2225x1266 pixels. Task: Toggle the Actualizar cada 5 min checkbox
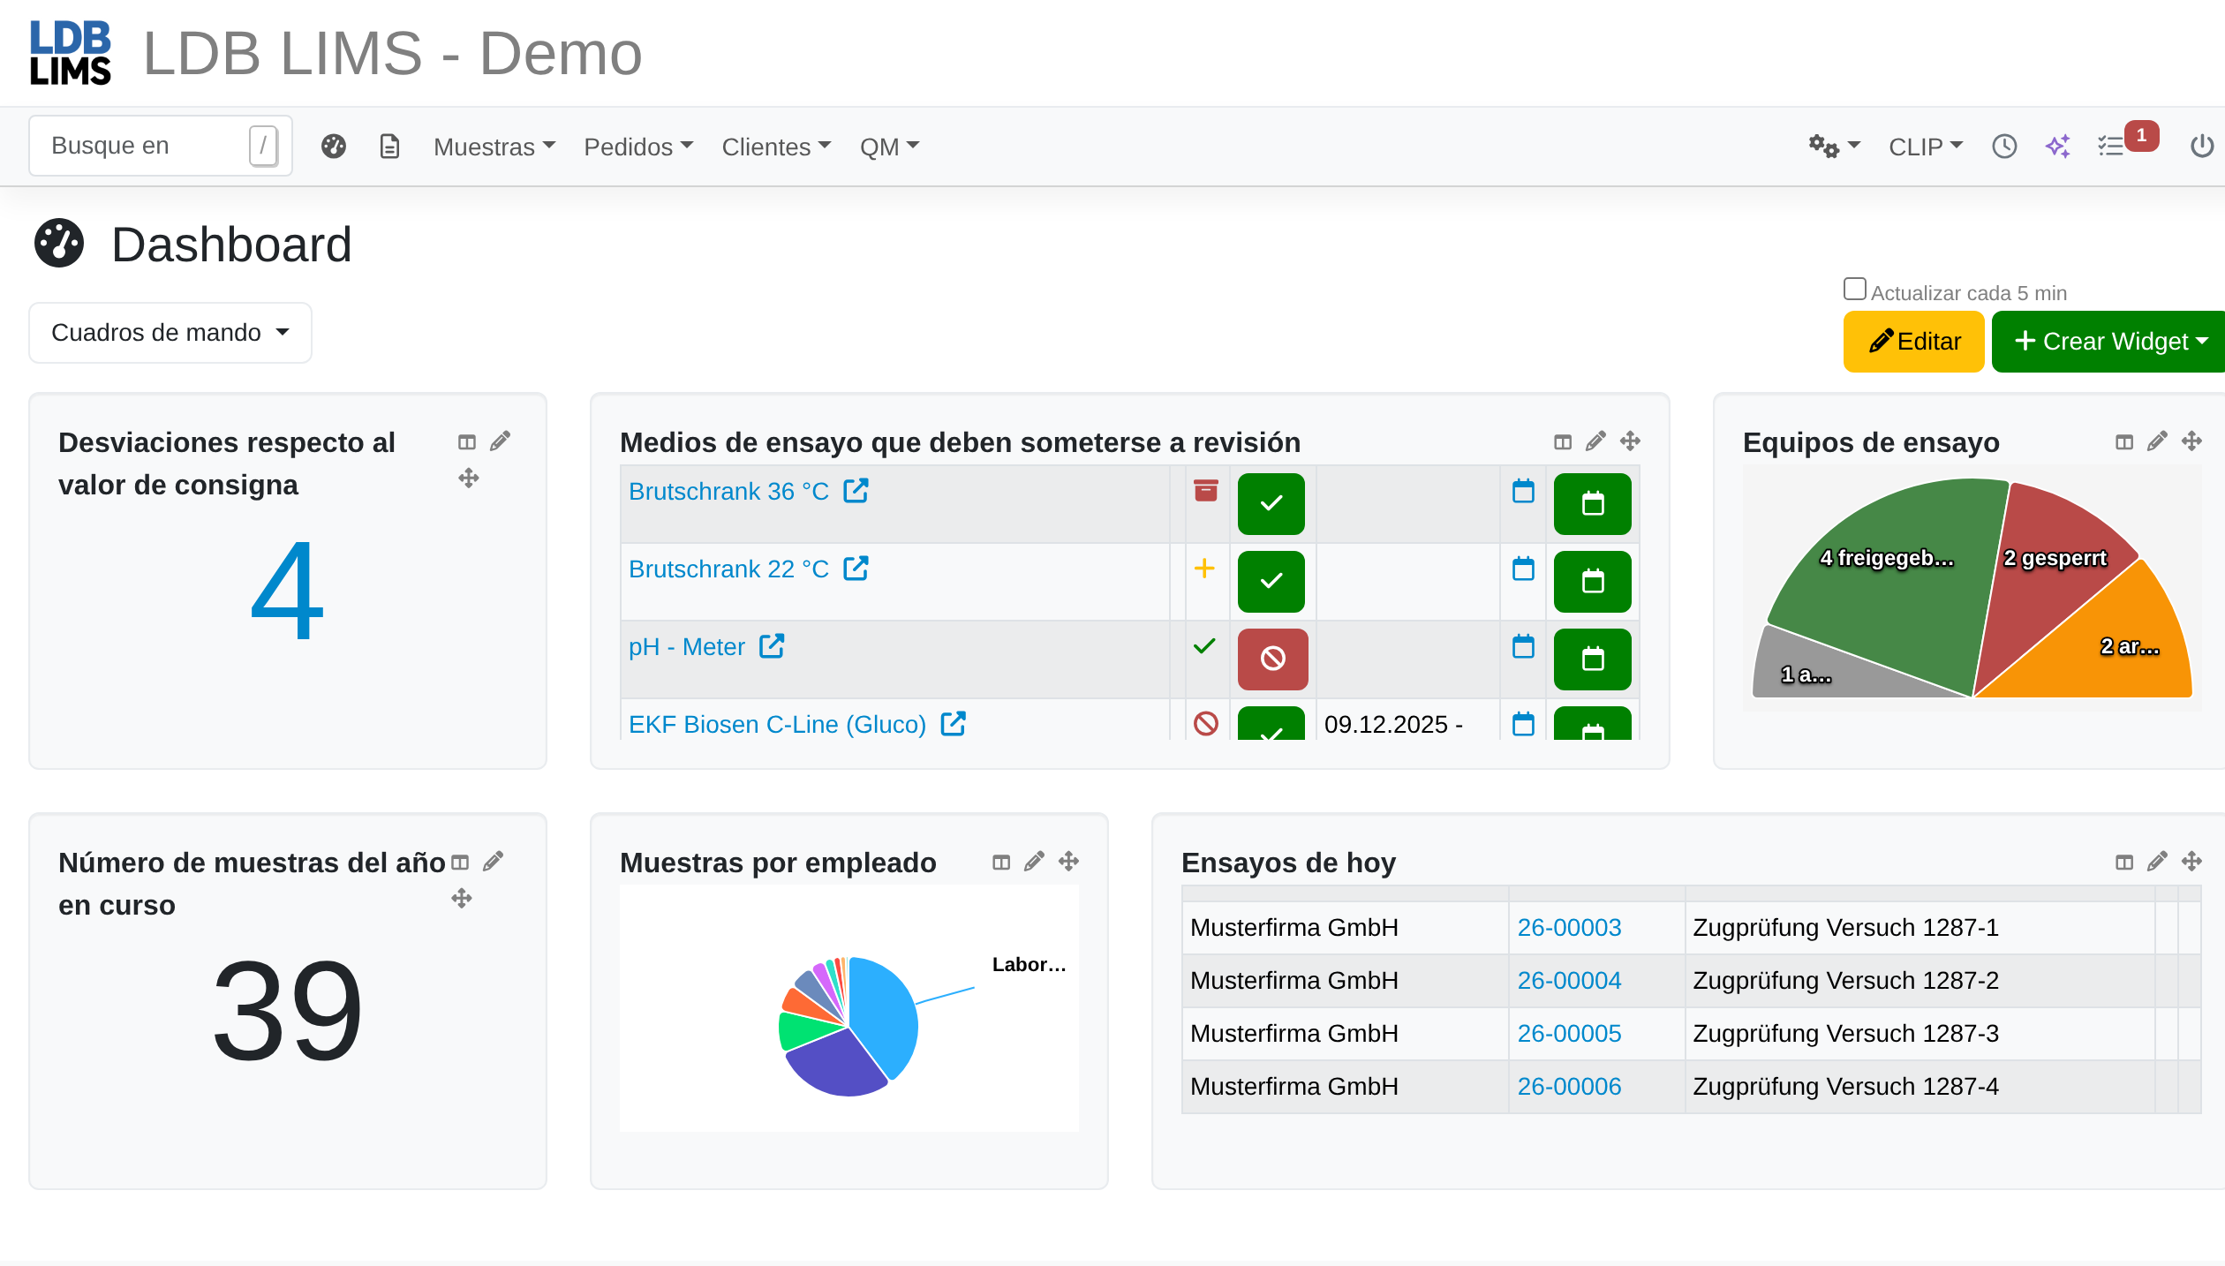[x=1854, y=290]
